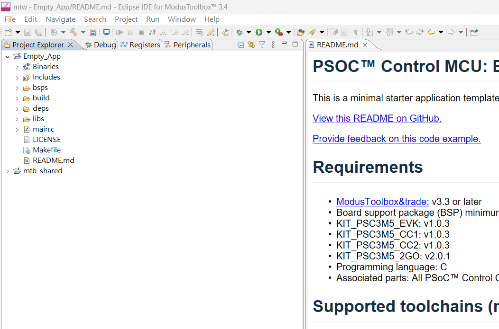Click the Build hammer icon
The image size is (499, 329).
click(73, 32)
